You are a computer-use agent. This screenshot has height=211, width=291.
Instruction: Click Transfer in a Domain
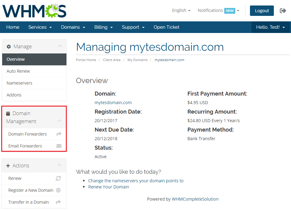coord(34,202)
